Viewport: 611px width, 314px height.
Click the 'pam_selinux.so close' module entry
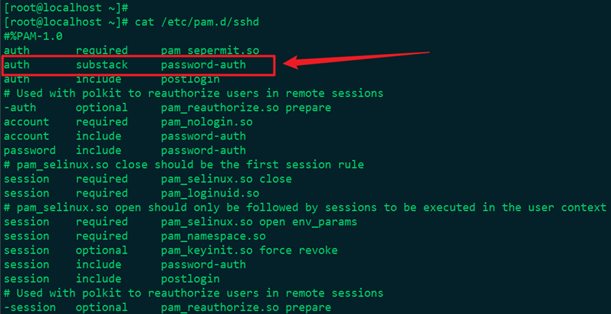(x=226, y=179)
